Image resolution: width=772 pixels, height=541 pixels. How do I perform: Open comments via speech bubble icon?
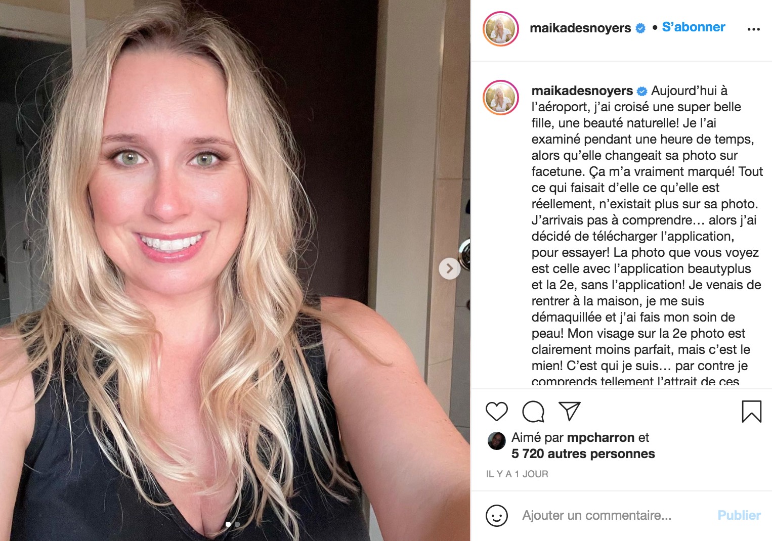533,412
